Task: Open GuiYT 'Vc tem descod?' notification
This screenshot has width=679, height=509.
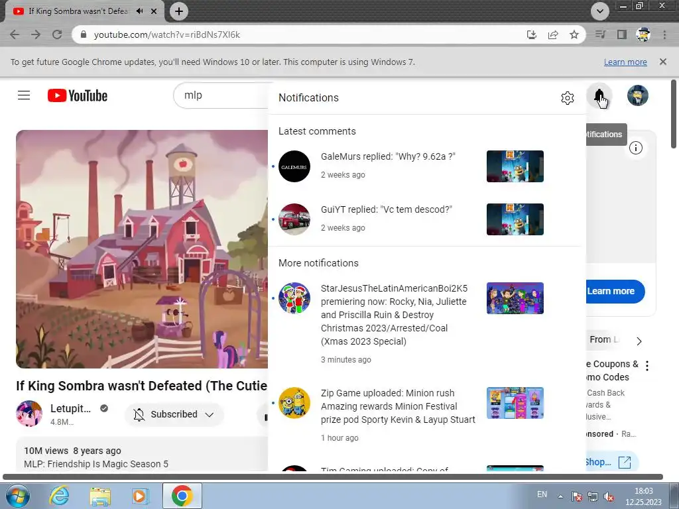Action: 387,209
